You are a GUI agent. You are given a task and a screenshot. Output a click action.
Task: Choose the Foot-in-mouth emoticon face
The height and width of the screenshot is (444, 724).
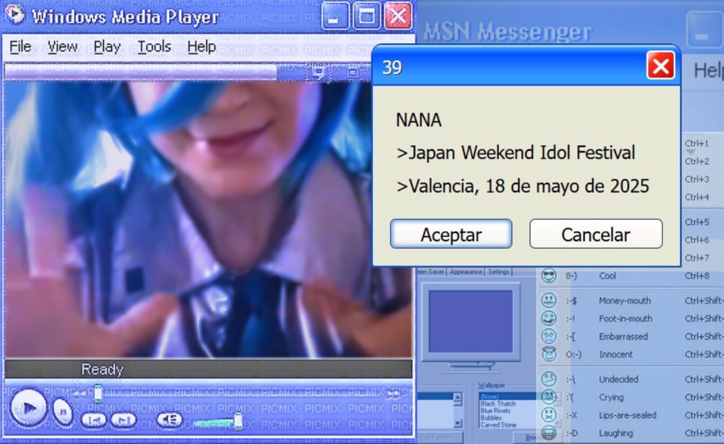tap(549, 319)
